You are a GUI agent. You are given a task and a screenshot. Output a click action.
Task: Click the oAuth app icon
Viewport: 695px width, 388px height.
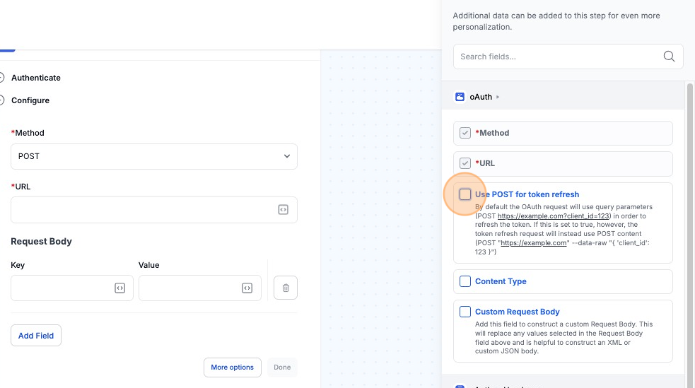[x=460, y=97]
